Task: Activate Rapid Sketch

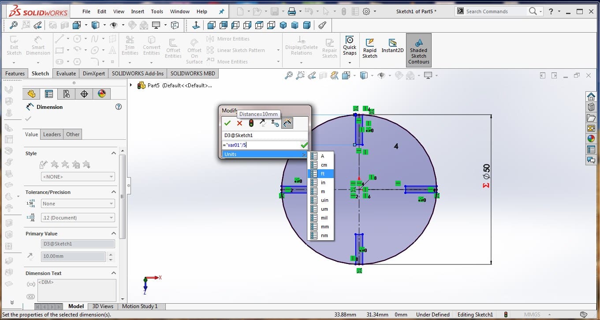Action: click(370, 48)
